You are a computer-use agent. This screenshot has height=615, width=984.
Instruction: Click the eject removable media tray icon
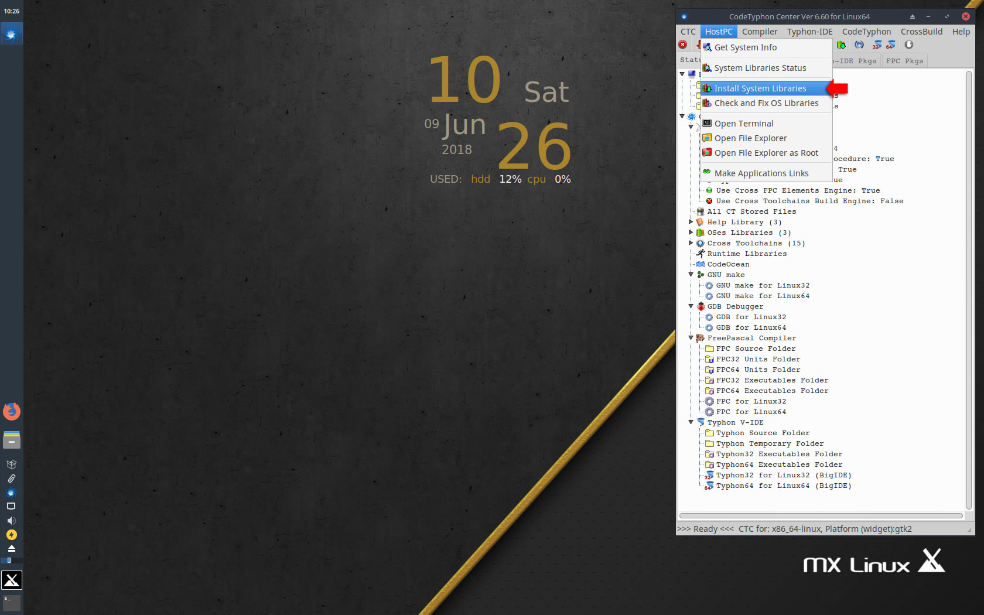[x=11, y=549]
